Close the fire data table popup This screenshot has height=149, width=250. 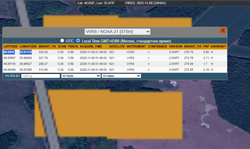click(223, 30)
